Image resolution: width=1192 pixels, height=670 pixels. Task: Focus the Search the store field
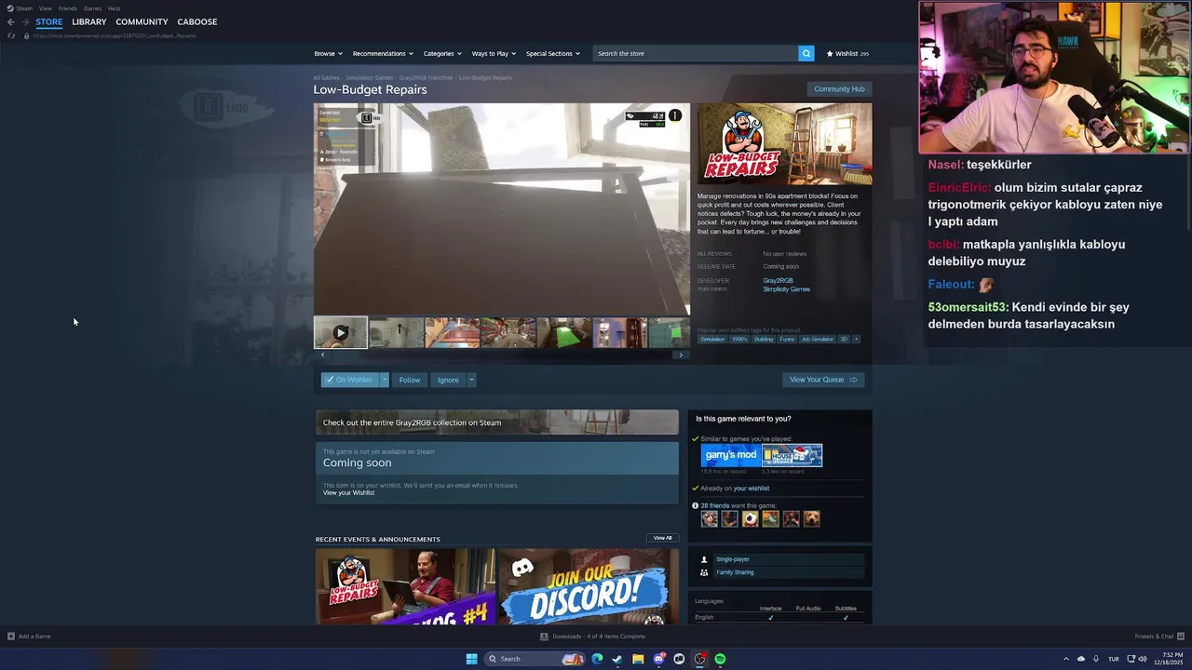coord(696,53)
